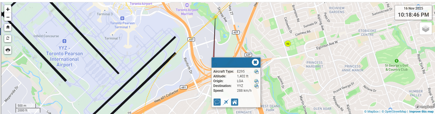Zoom out of the map

(x=8, y=17)
